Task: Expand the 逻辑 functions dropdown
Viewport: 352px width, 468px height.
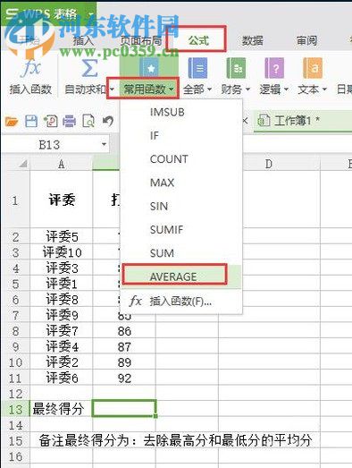Action: [x=286, y=89]
